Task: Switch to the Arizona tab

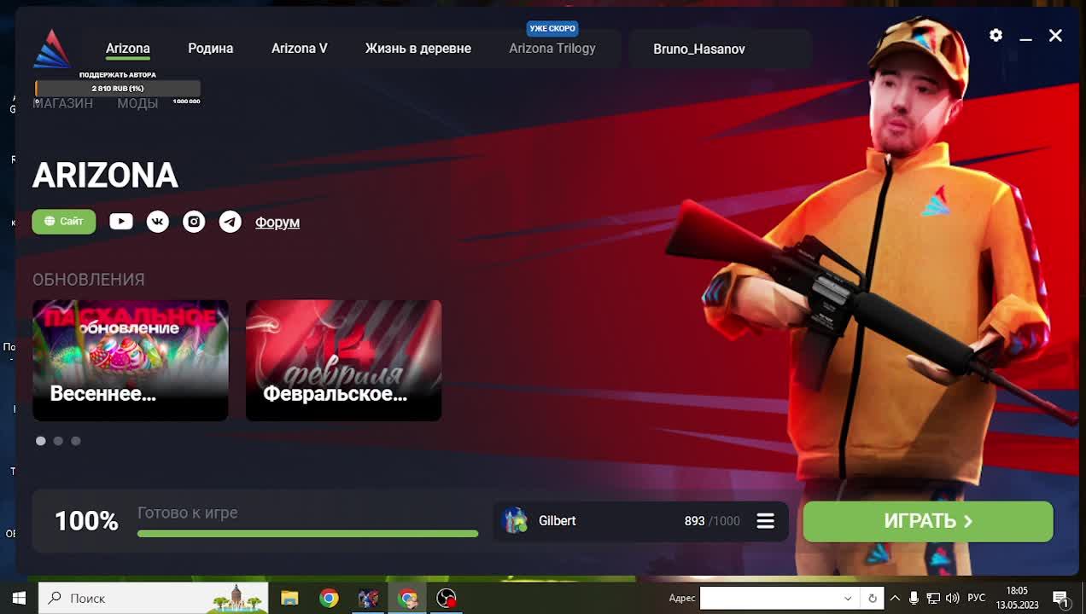Action: (x=128, y=49)
